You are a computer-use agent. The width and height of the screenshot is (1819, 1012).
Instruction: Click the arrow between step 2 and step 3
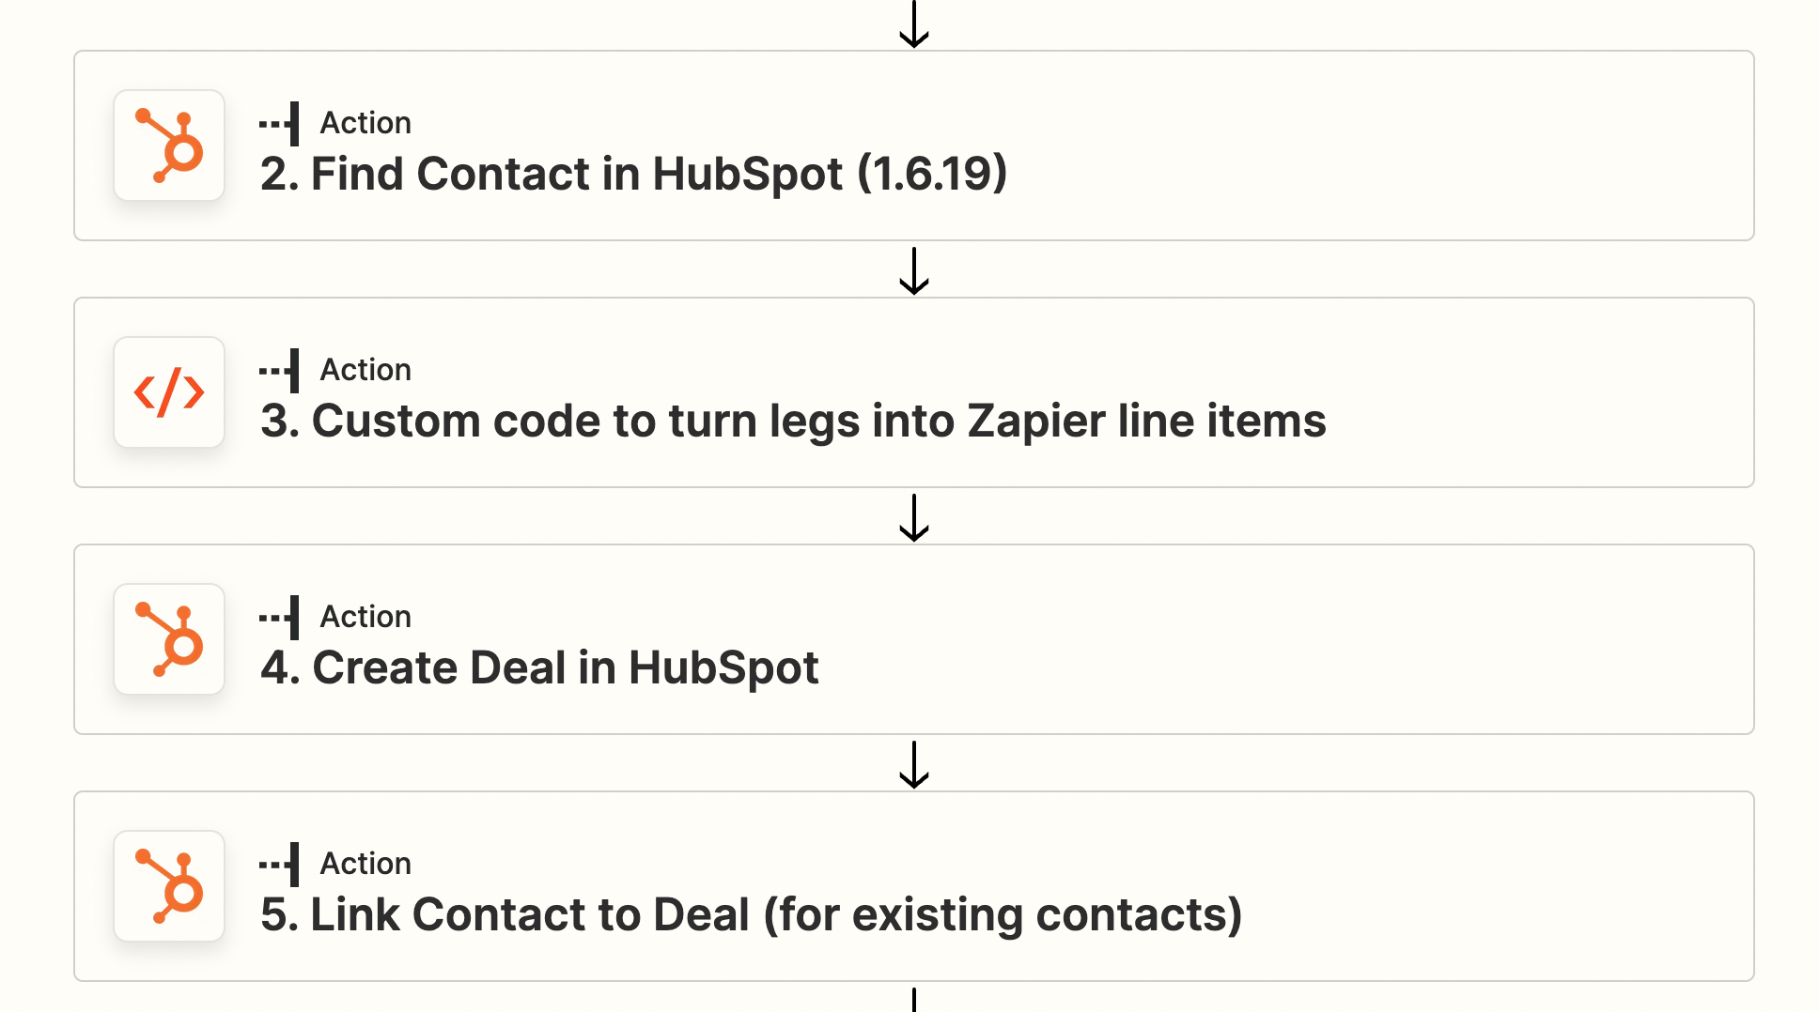[912, 271]
